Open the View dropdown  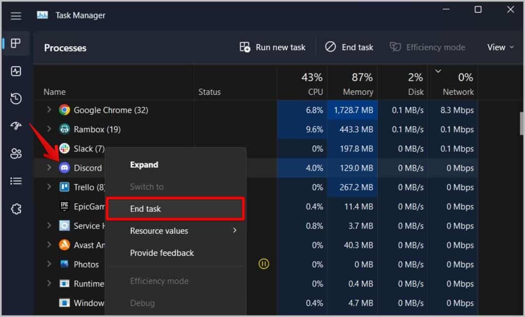501,47
